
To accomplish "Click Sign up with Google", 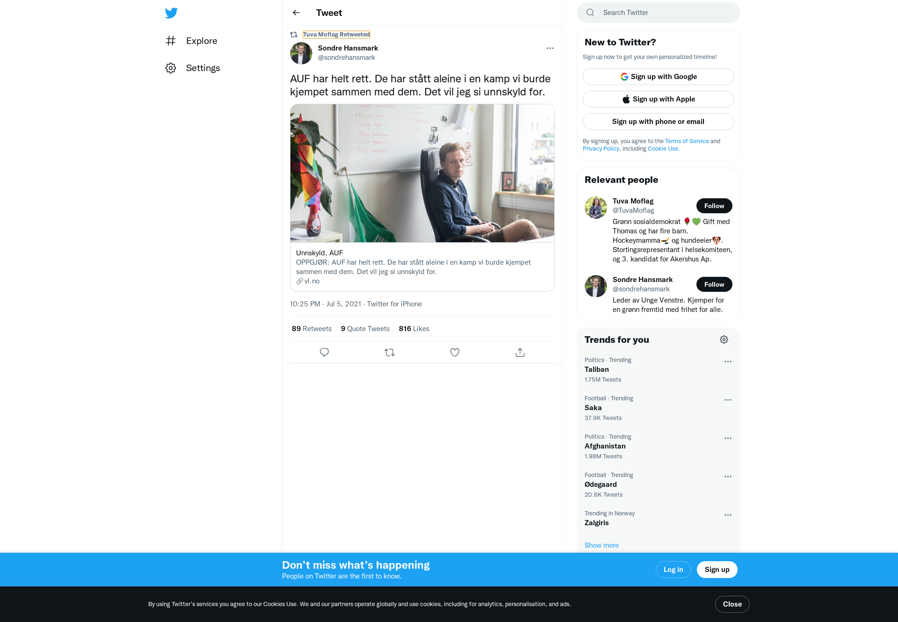I will click(658, 77).
